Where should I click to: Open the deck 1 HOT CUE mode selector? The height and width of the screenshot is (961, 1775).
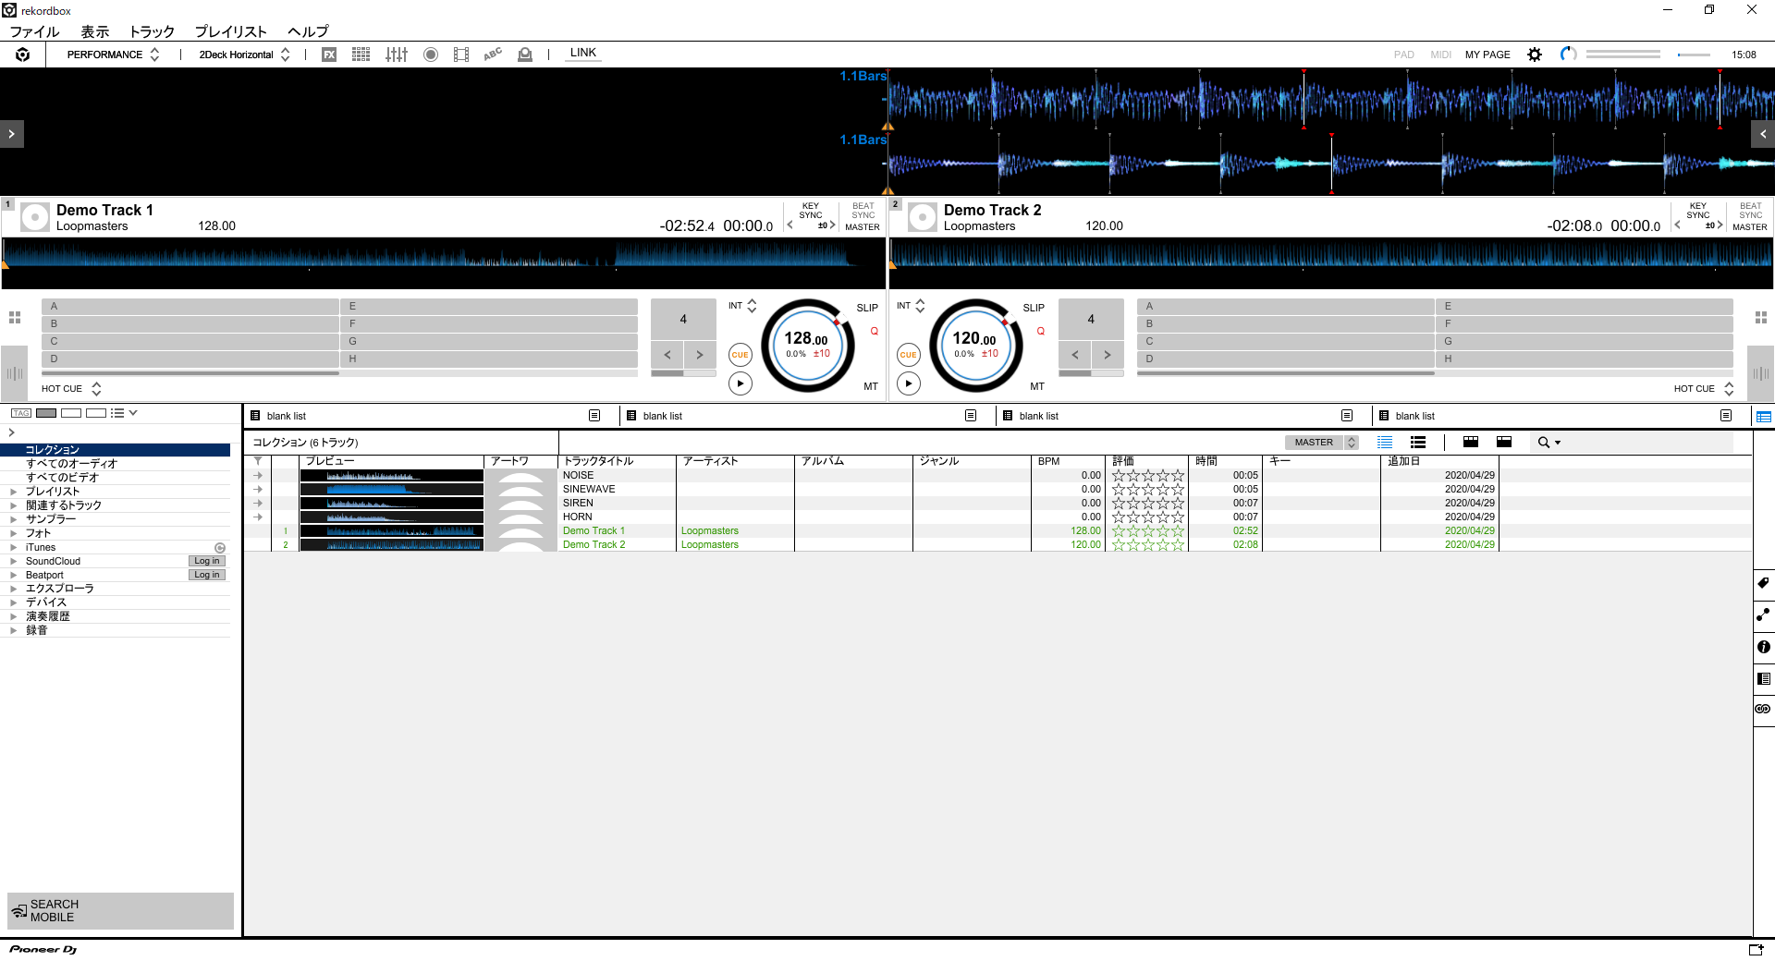point(71,389)
